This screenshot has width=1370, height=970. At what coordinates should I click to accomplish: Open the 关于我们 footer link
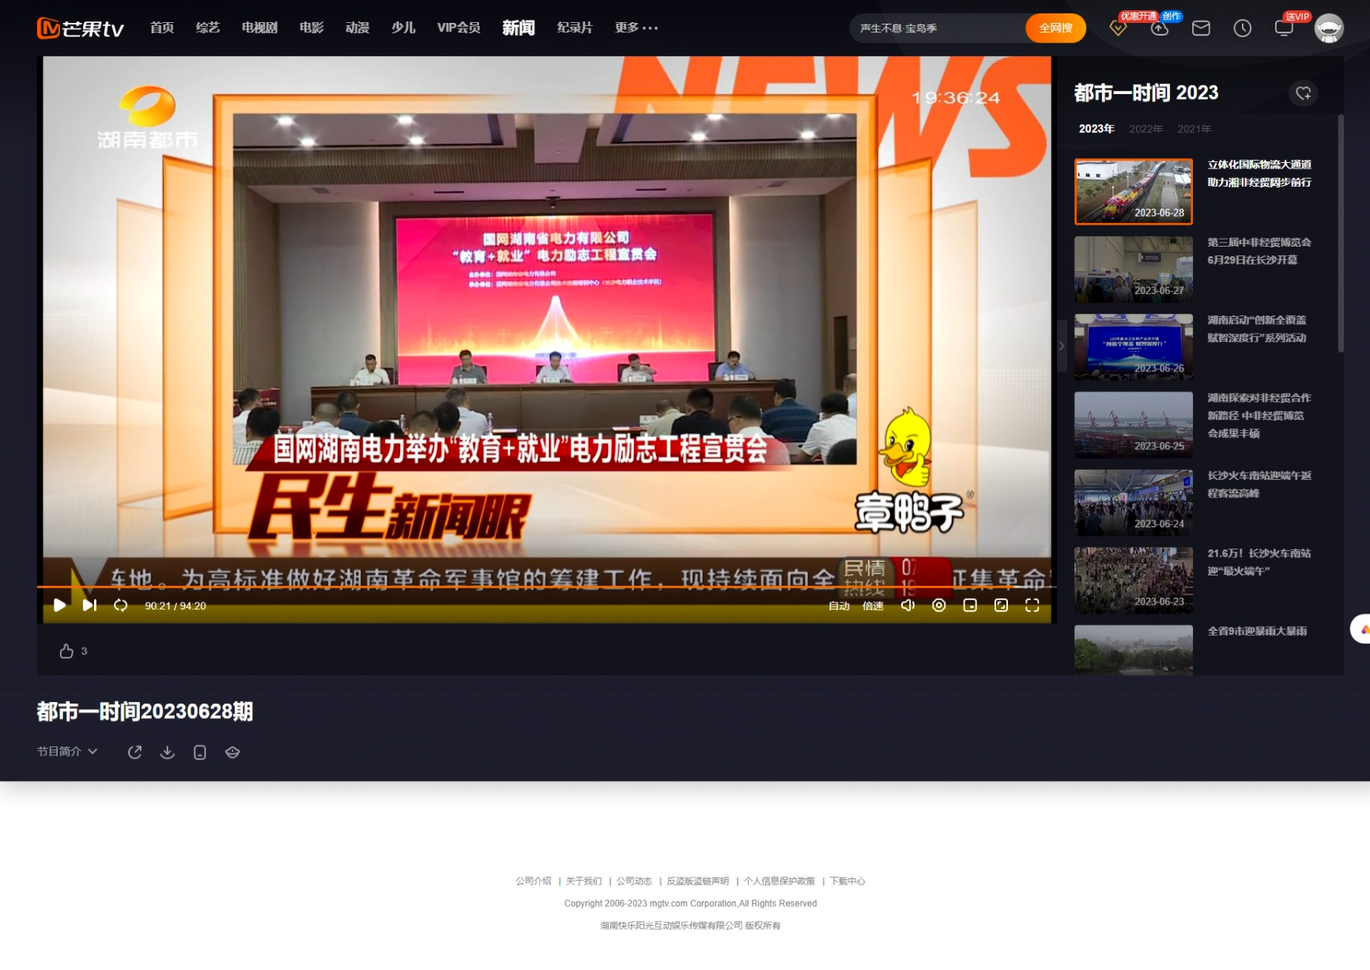coord(583,881)
